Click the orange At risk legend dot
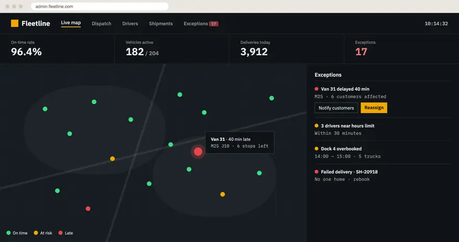 tap(35, 233)
